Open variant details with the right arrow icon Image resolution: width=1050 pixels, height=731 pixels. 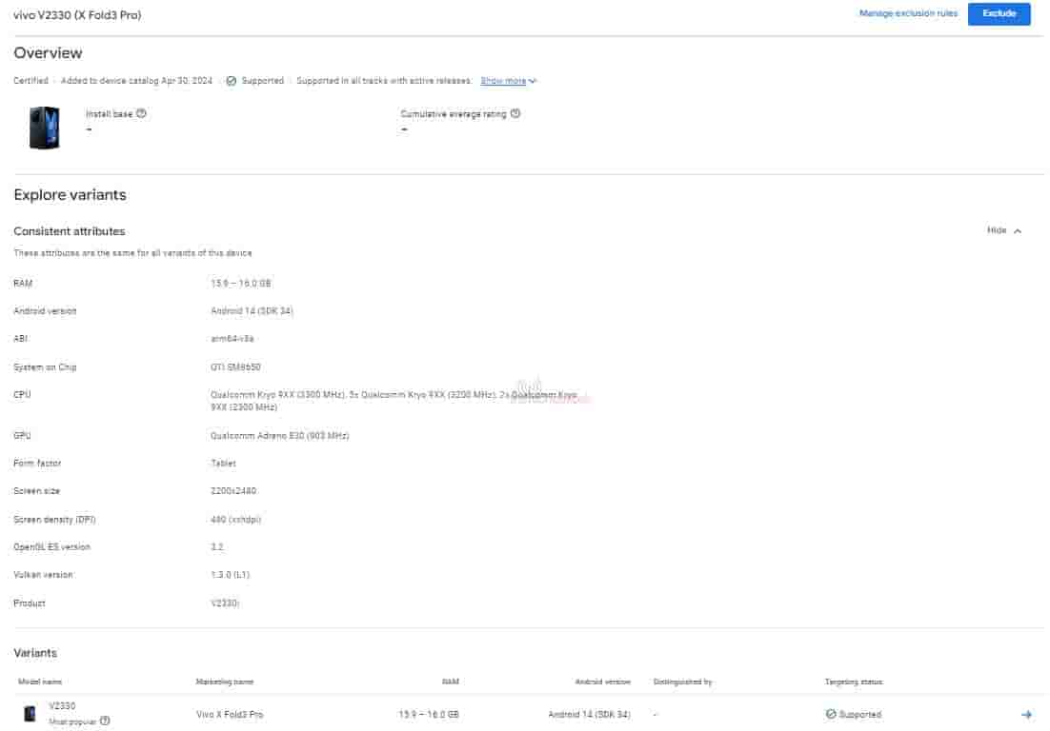point(1026,714)
